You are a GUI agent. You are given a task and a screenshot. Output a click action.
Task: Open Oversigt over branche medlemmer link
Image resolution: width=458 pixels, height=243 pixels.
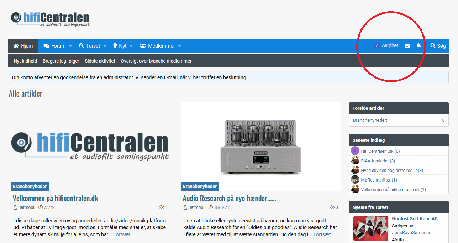tap(156, 61)
